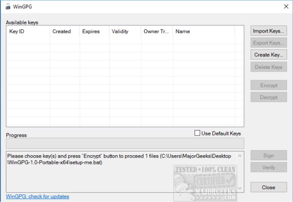The height and width of the screenshot is (202, 293).
Task: Click the log box scroll down arrow
Action: pos(240,188)
